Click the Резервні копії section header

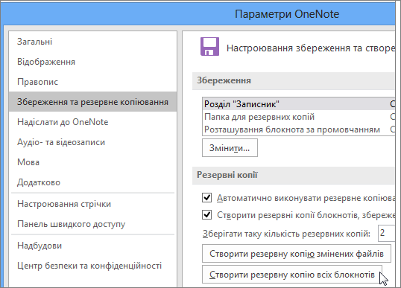tap(294, 175)
